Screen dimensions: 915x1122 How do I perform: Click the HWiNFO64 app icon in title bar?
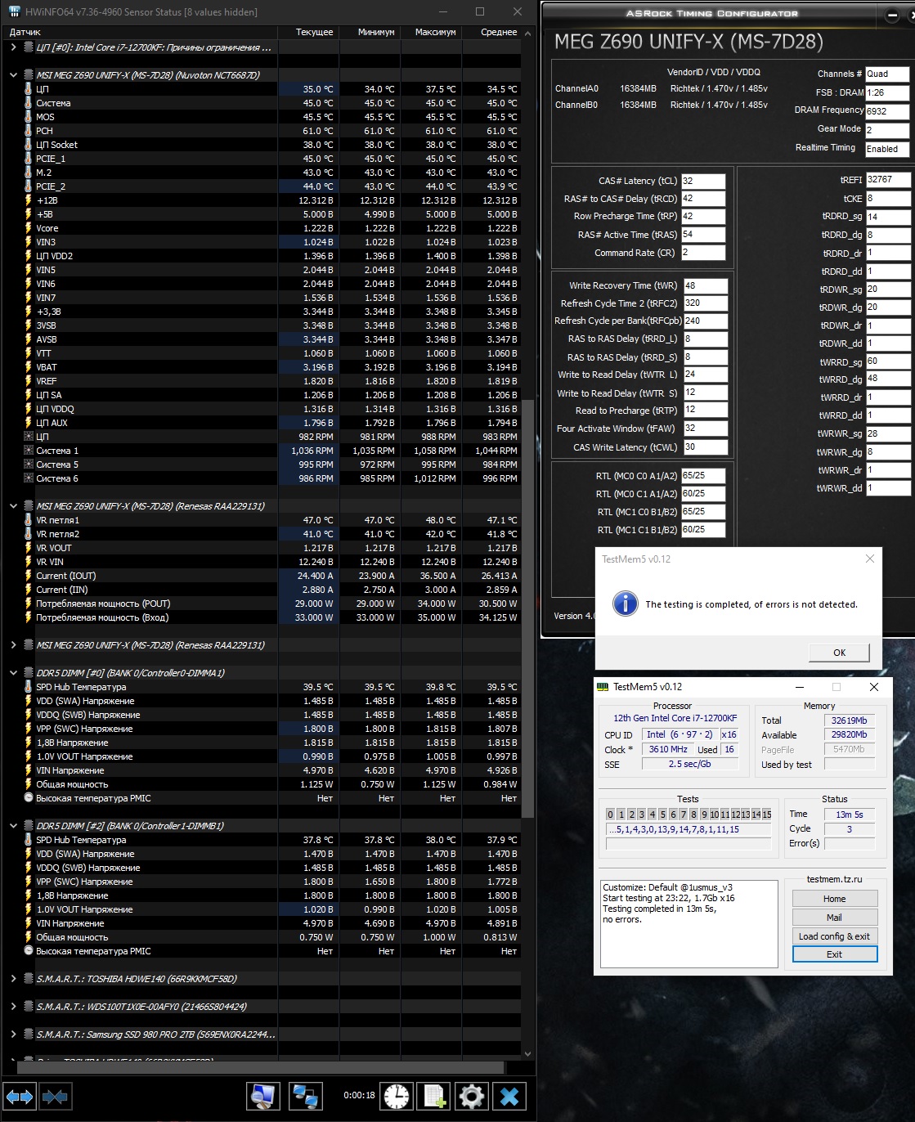(14, 11)
